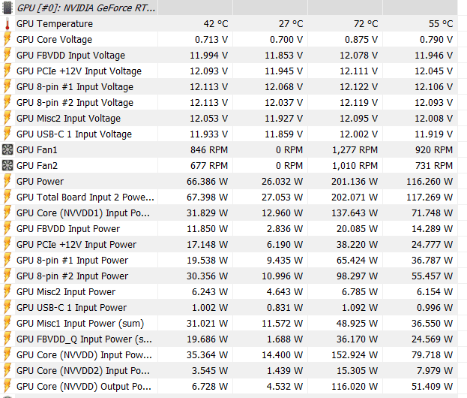This screenshot has width=467, height=398.
Task: Click the lightning icon beside GPU Misc2 Input Power
Action: coord(7,292)
